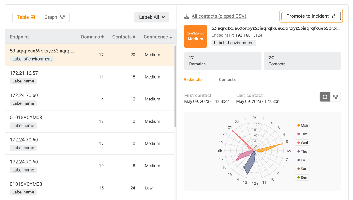Open the Radar chart tab
This screenshot has height=200, width=353.
click(195, 80)
